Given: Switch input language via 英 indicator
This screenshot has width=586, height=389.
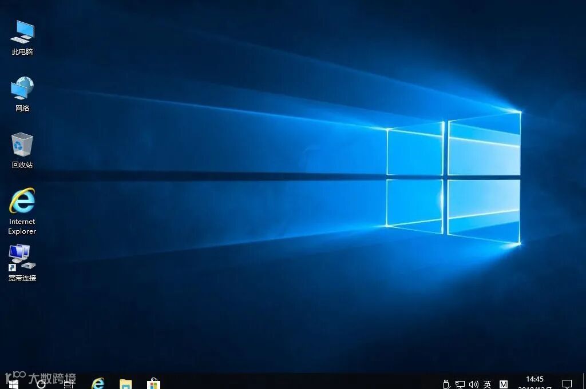Looking at the screenshot, I should click(488, 384).
